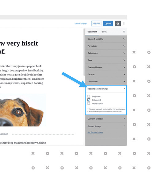
Task: Close the document settings sidebar
Action: [124, 32]
